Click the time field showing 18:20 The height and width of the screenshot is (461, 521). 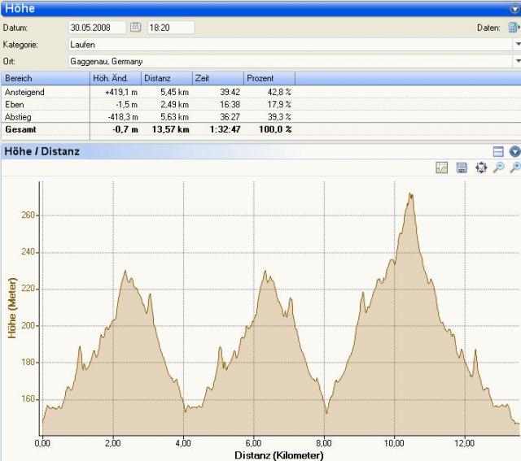tap(169, 28)
